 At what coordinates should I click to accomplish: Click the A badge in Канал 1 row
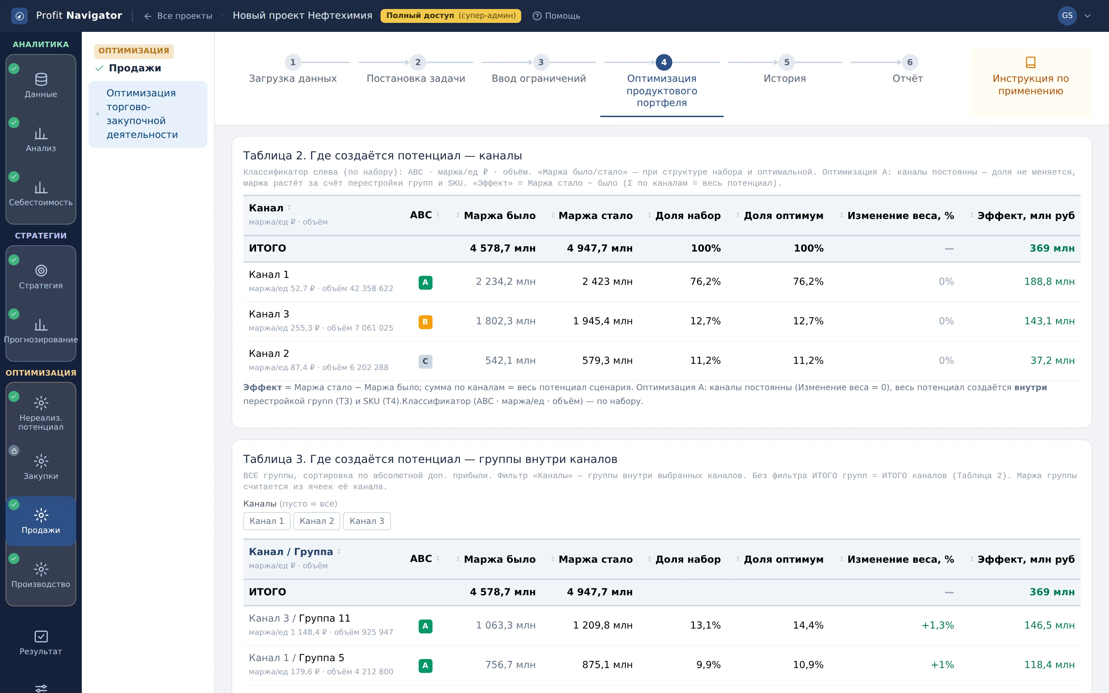tap(425, 282)
